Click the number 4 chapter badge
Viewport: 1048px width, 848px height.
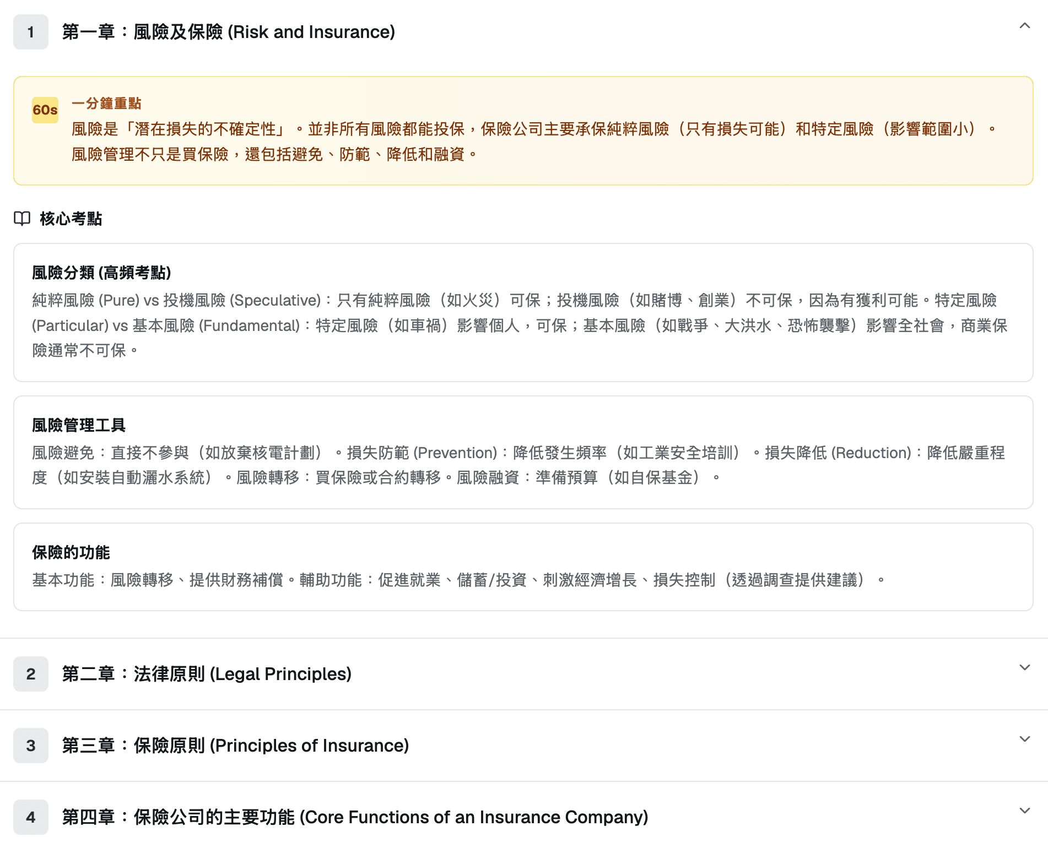coord(31,817)
